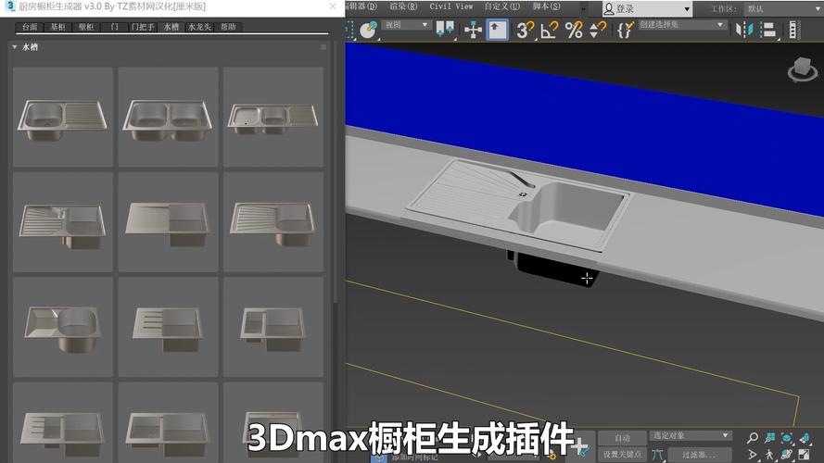Click the Keyboard Shortcut Override toggle
Screen dimensions: 824x463
(497, 30)
